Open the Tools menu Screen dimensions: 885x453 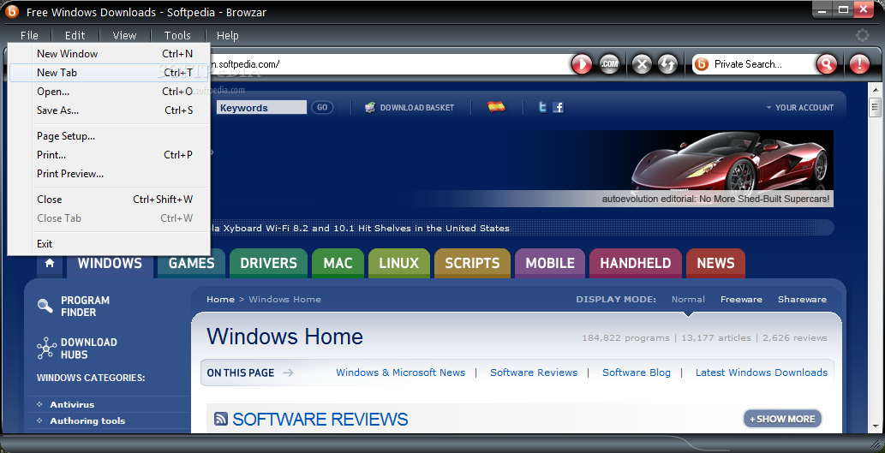pyautogui.click(x=177, y=36)
